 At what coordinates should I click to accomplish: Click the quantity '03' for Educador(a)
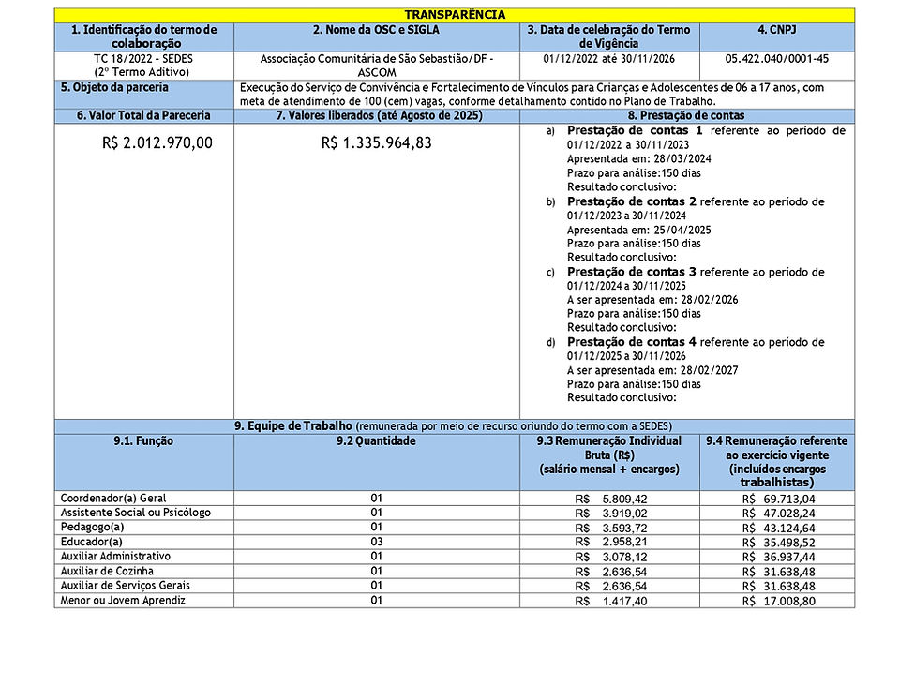coord(377,542)
